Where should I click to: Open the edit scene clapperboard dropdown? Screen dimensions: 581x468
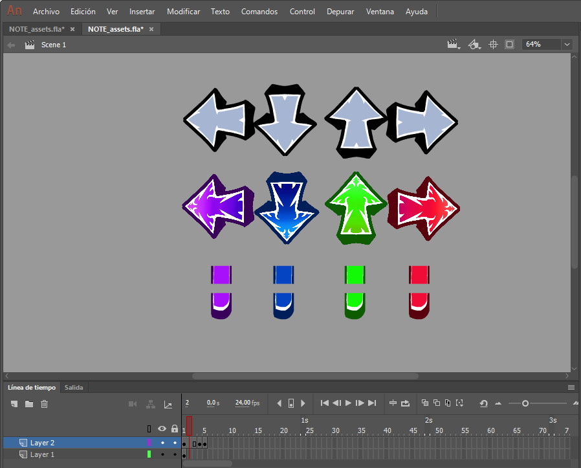tap(454, 44)
